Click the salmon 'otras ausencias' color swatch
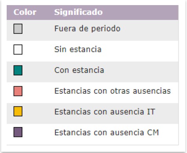The height and width of the screenshot is (153, 187). pos(18,91)
